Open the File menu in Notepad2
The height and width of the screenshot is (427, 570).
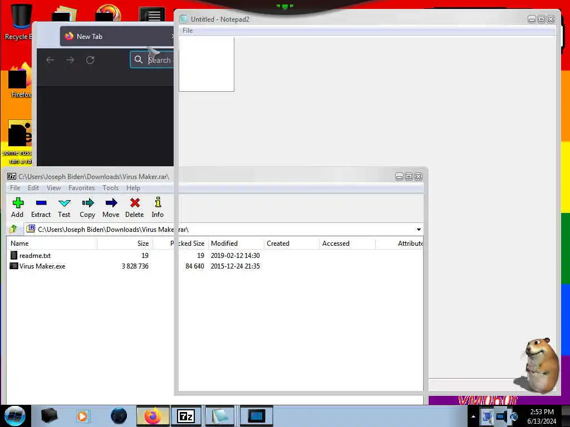[188, 31]
